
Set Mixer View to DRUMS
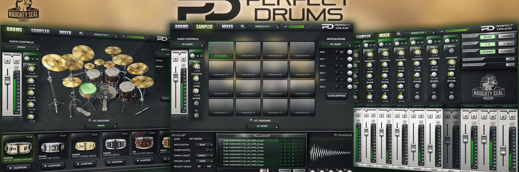coord(488,37)
